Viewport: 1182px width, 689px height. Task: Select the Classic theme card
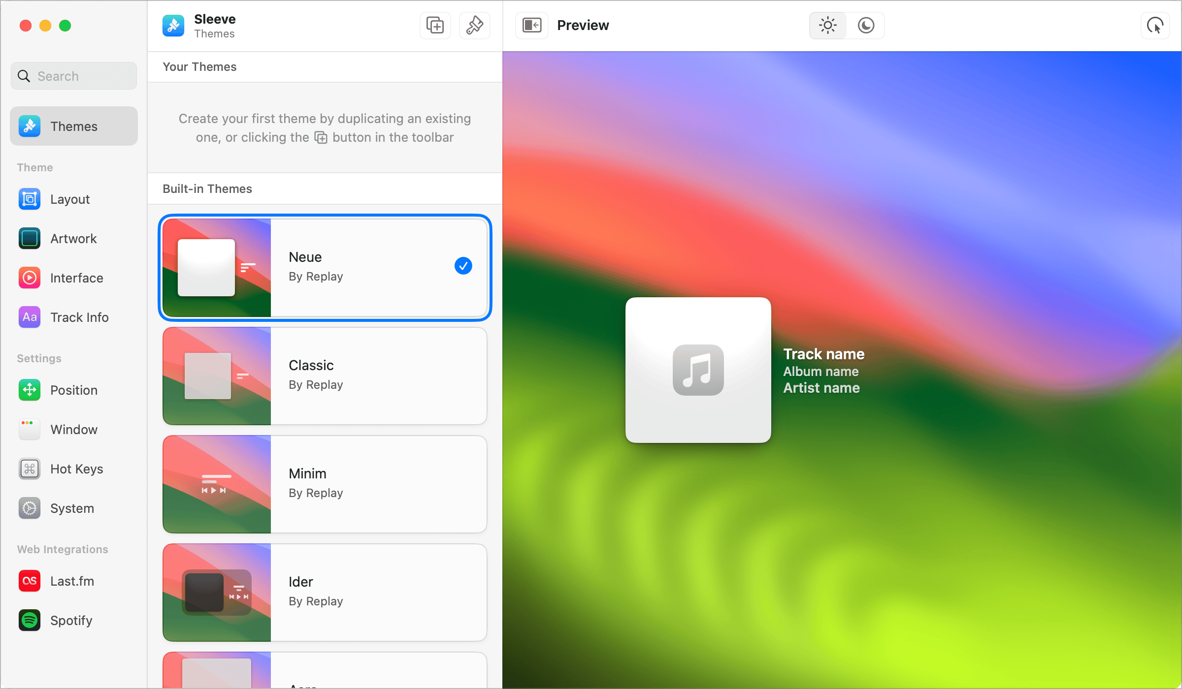tap(325, 376)
